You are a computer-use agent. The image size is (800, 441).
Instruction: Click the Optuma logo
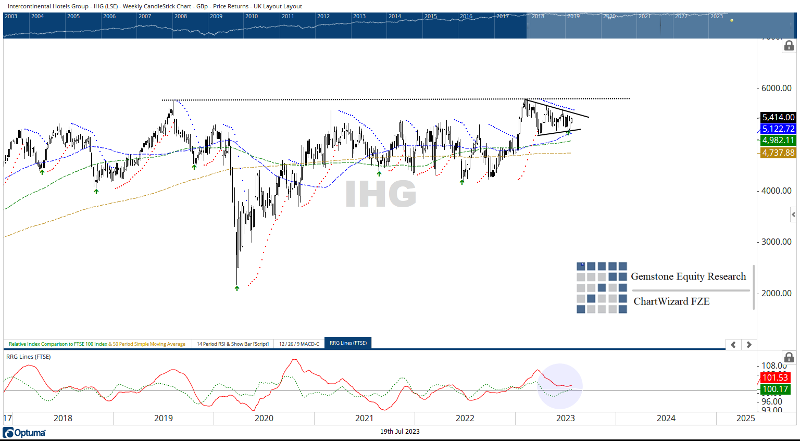click(24, 433)
